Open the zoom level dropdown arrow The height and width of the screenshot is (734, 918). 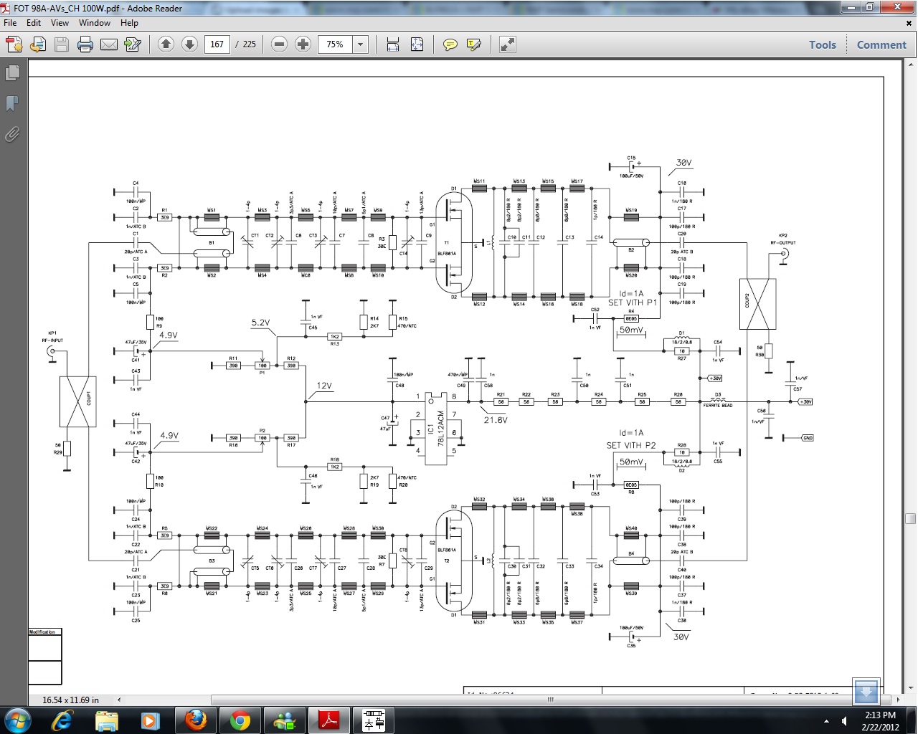[360, 44]
